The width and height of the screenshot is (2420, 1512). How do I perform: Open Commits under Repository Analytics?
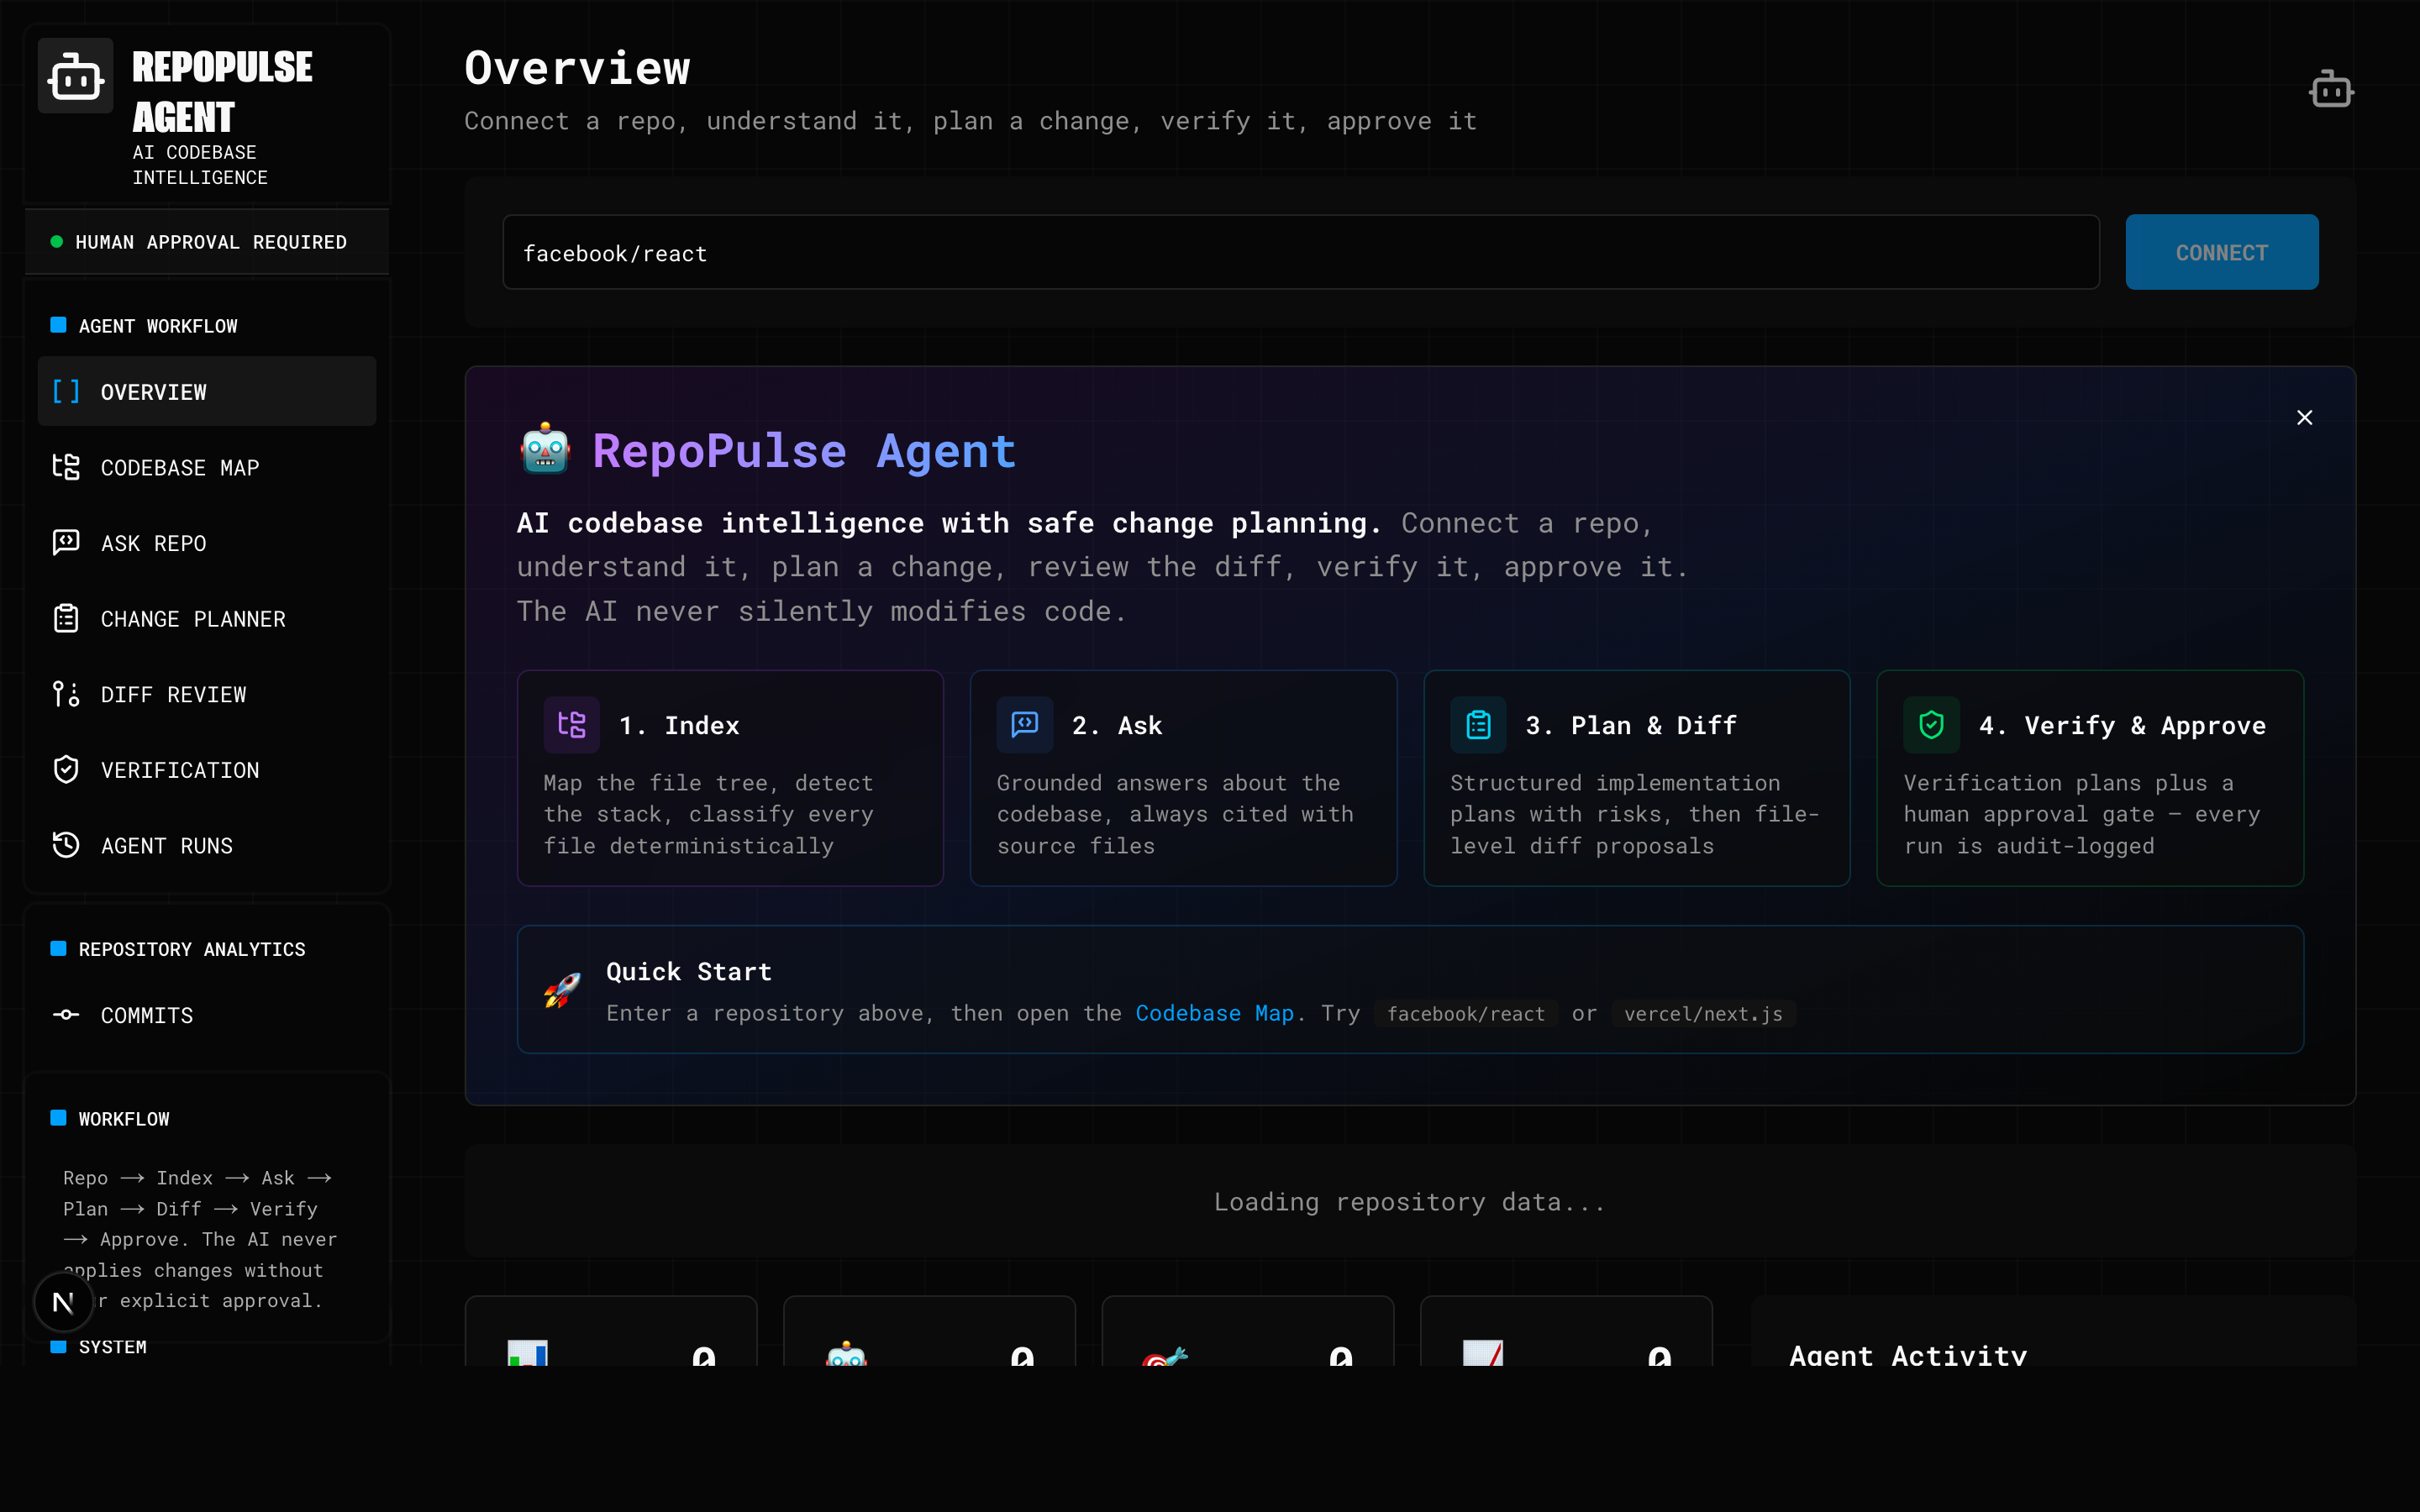coord(207,1014)
